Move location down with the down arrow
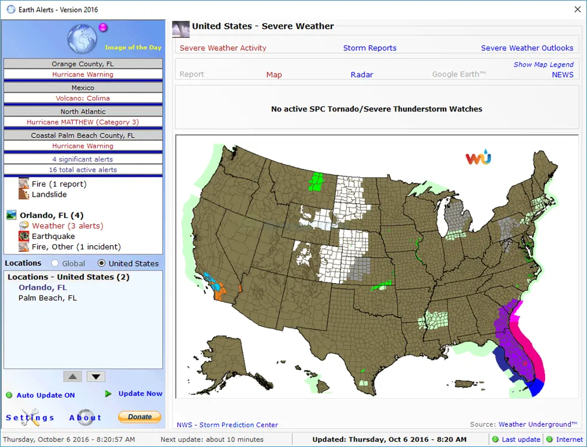The height and width of the screenshot is (447, 587). 96,376
